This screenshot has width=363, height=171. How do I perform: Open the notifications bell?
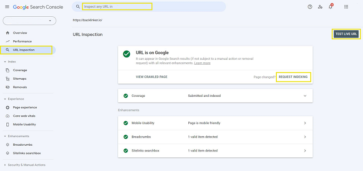330,7
